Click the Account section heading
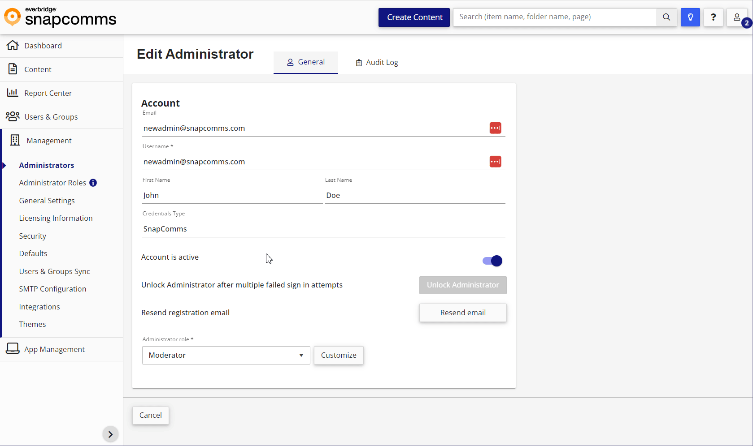Image resolution: width=753 pixels, height=446 pixels. click(x=160, y=103)
